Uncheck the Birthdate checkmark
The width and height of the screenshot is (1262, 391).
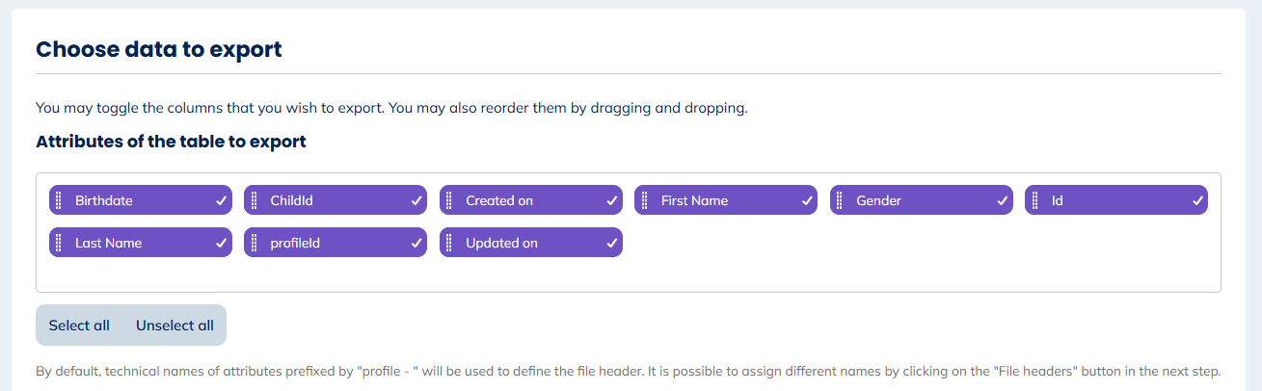click(x=221, y=200)
